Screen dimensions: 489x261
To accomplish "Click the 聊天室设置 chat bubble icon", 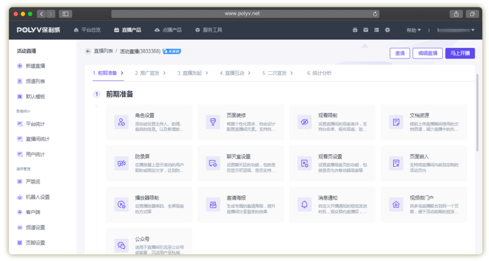I will (213, 163).
